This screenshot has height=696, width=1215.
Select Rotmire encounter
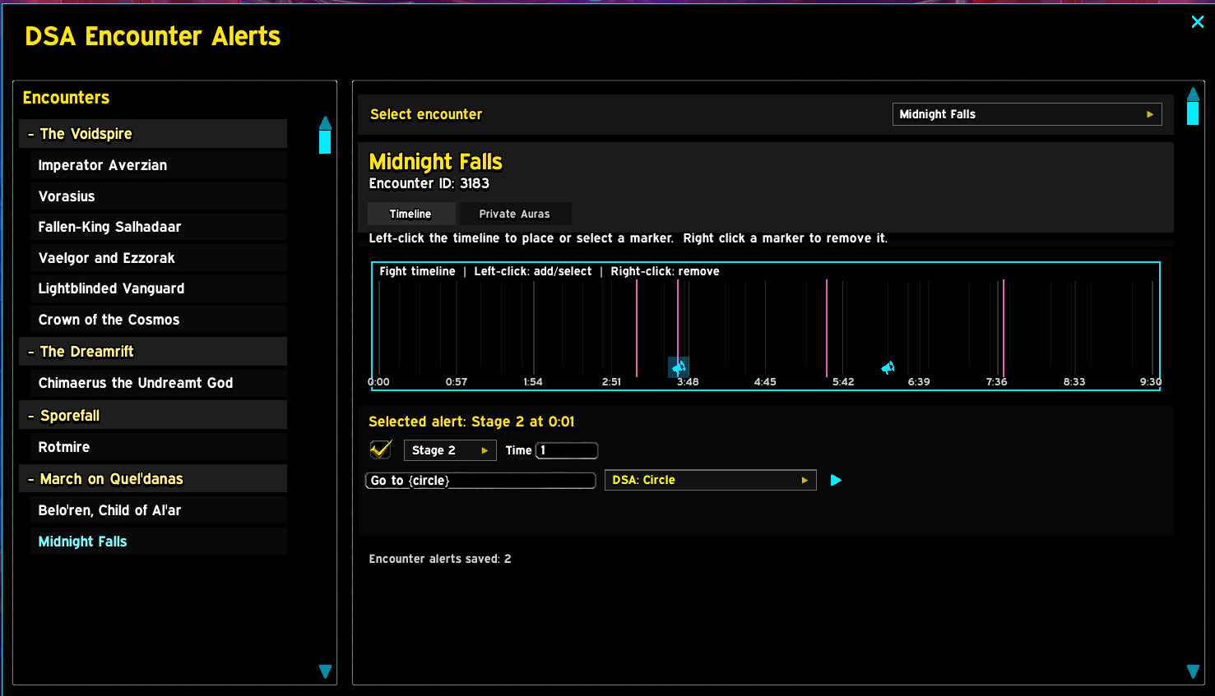[x=159, y=447]
